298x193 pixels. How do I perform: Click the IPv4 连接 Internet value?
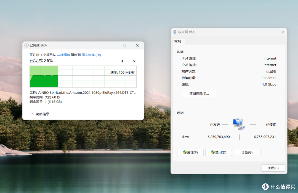click(x=270, y=58)
